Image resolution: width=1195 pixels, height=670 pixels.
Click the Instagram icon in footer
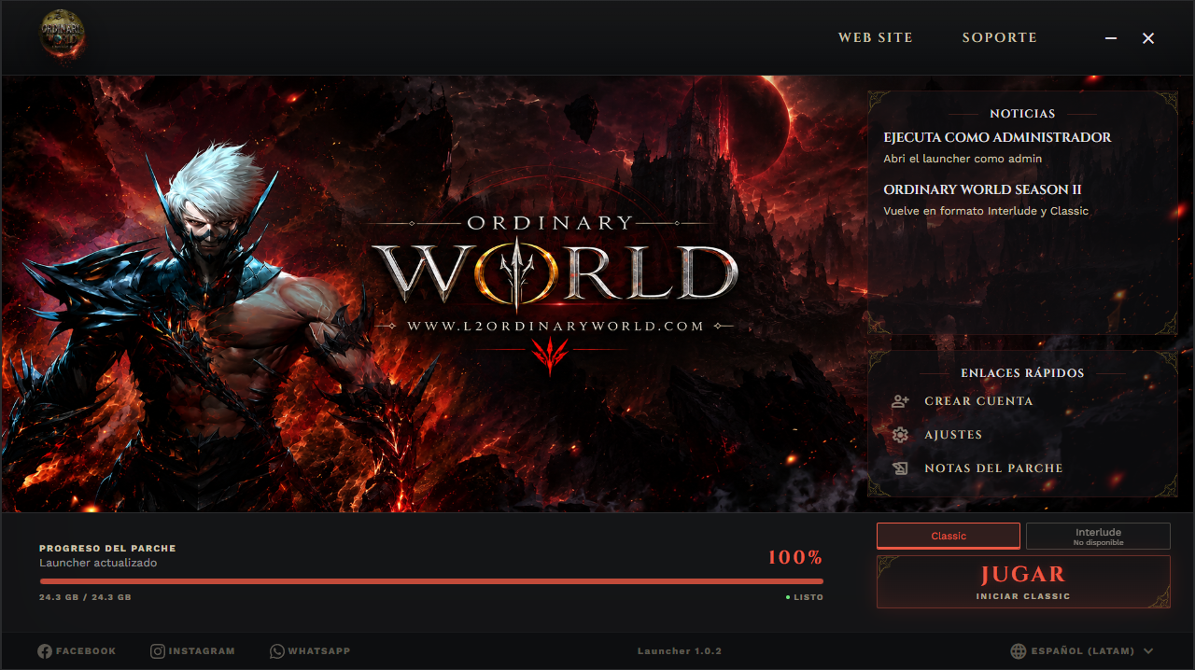pyautogui.click(x=158, y=651)
